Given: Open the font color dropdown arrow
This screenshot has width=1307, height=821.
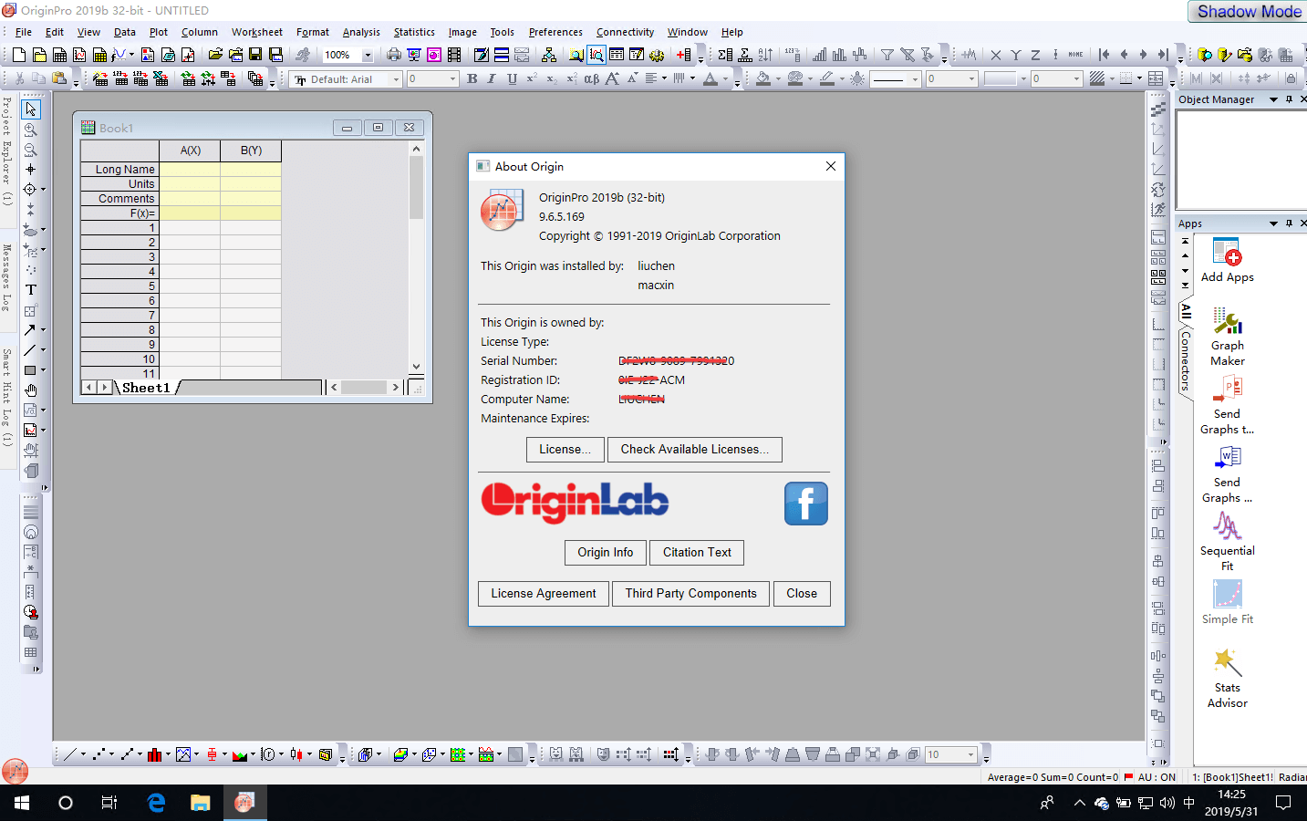Looking at the screenshot, I should (726, 79).
